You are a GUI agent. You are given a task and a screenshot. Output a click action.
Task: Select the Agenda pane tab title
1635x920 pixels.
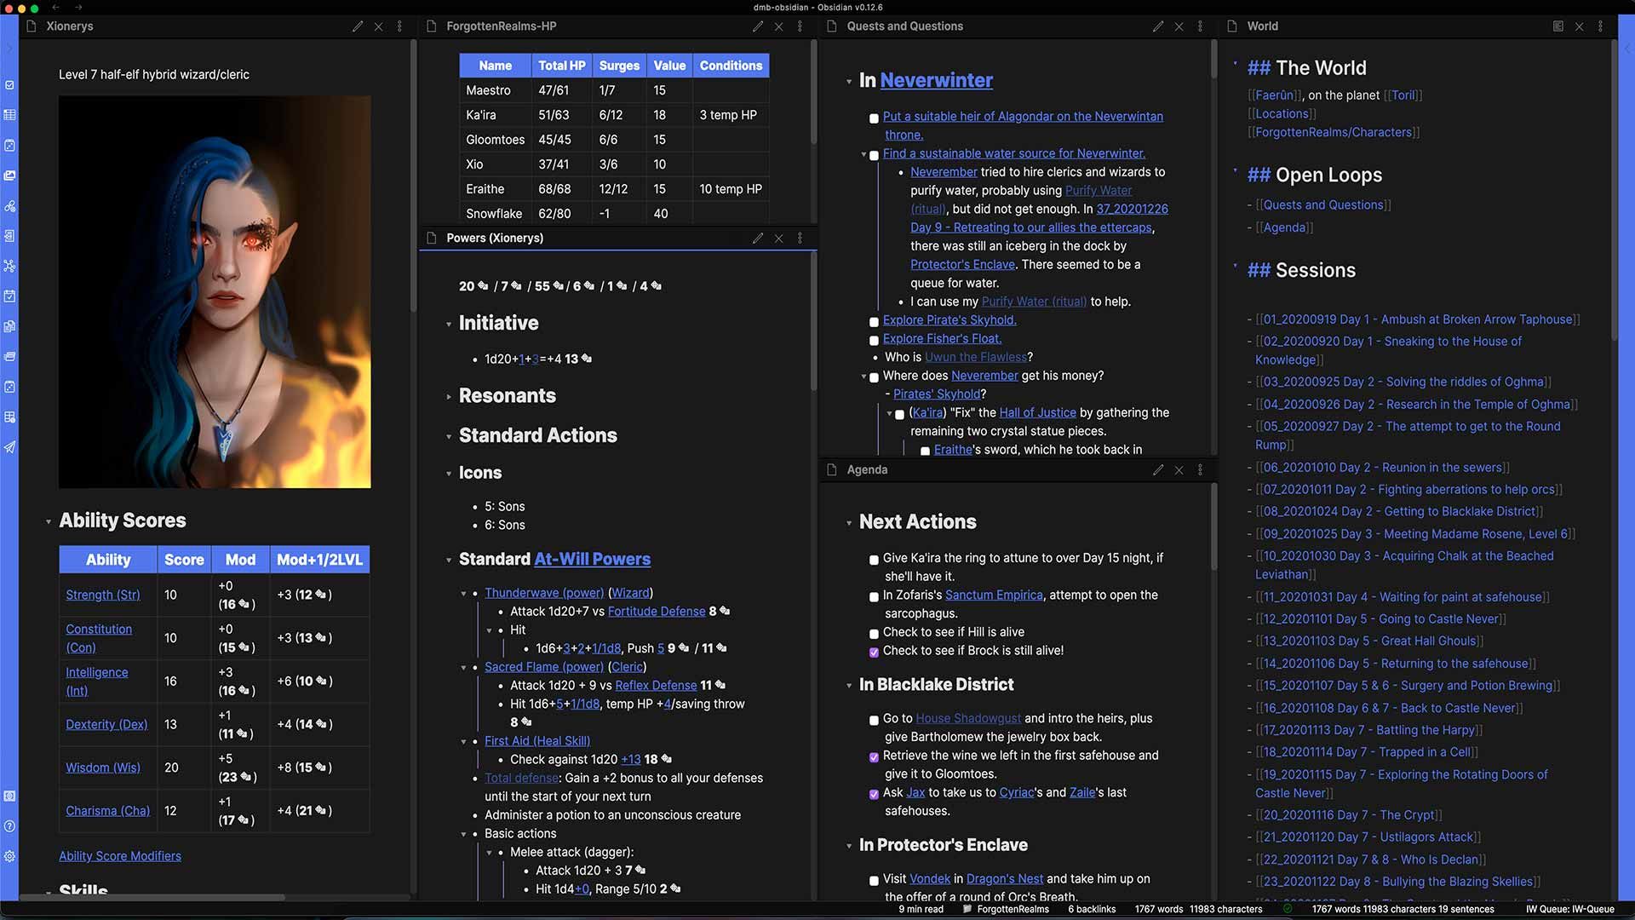(x=867, y=469)
